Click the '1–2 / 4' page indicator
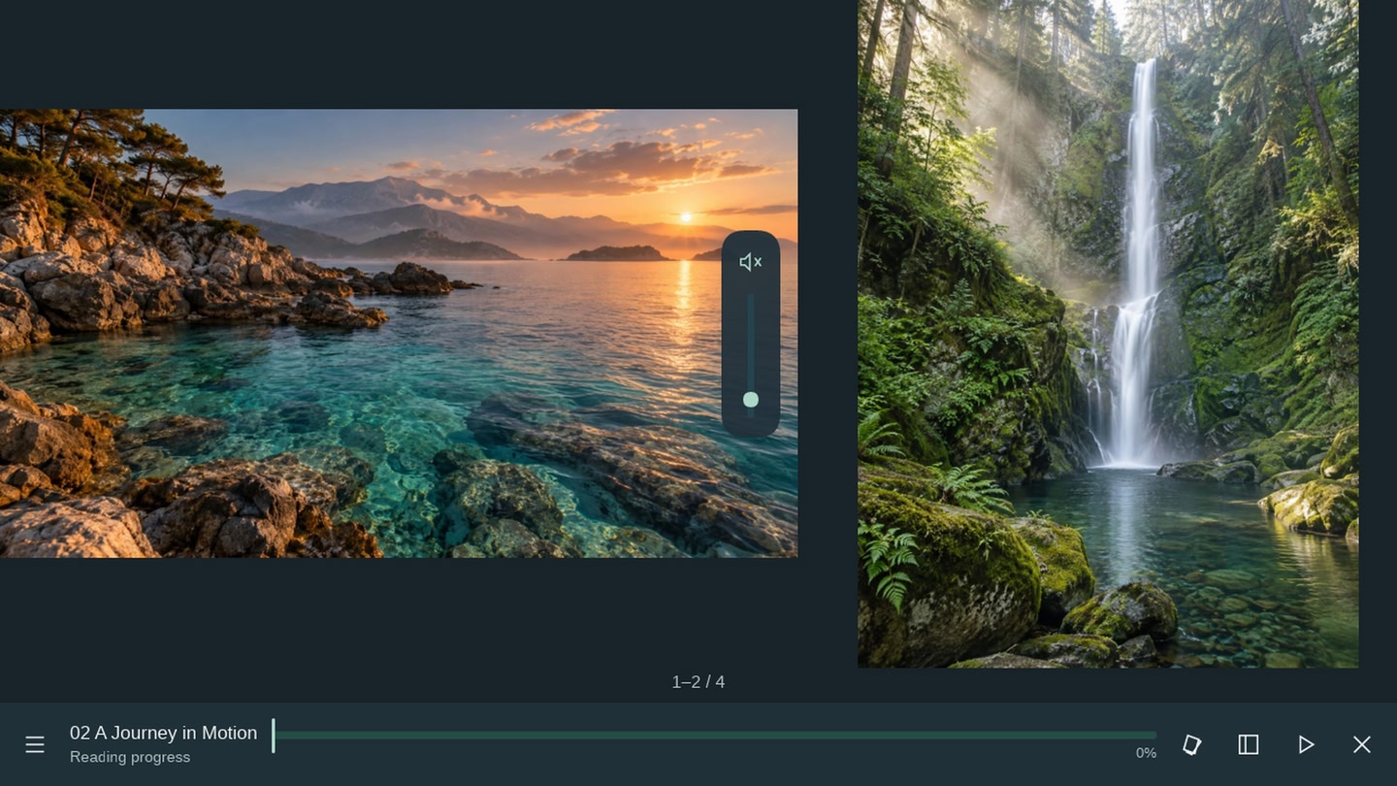1397x786 pixels. [x=698, y=682]
